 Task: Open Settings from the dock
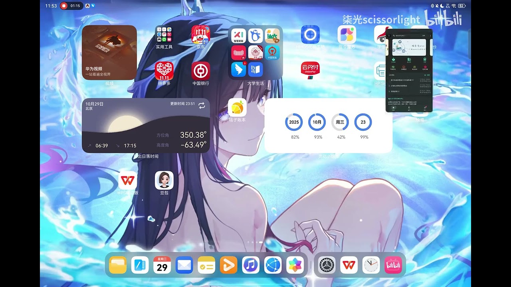327,265
